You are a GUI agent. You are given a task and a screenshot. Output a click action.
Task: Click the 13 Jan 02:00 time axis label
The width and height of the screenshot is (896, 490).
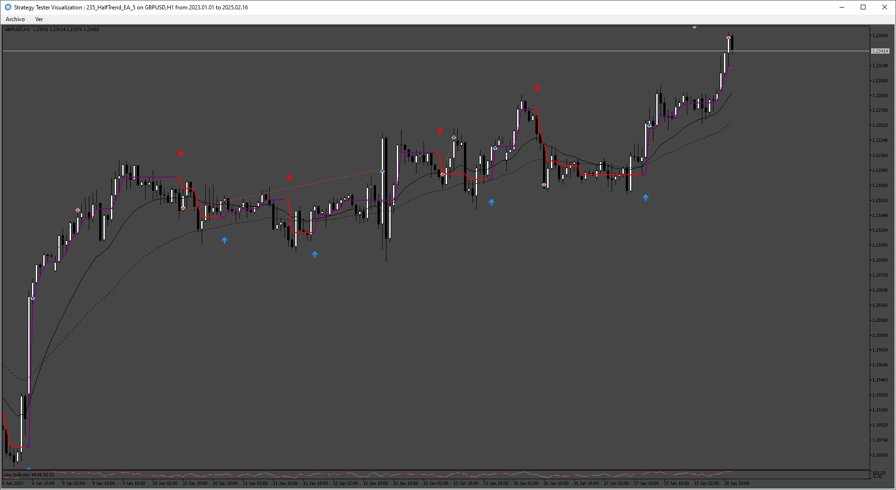(x=436, y=483)
